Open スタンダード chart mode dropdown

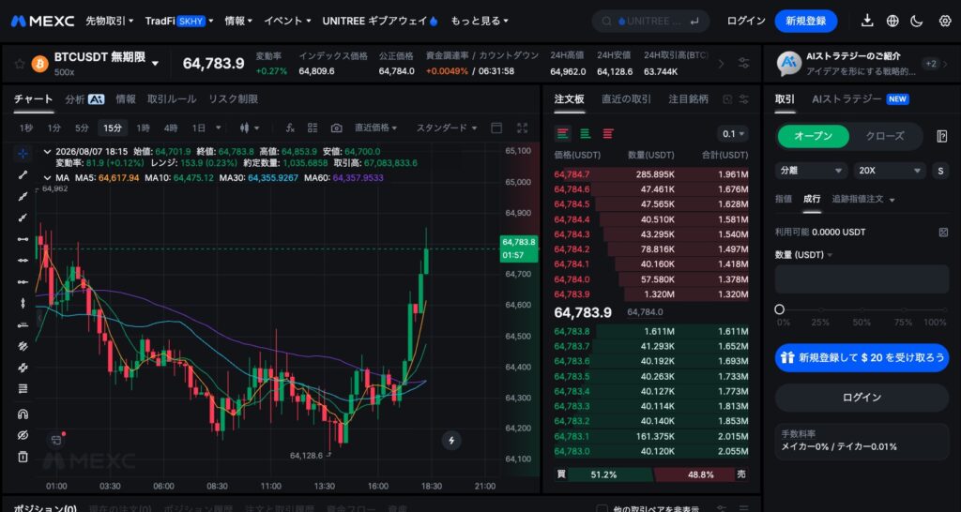click(446, 128)
